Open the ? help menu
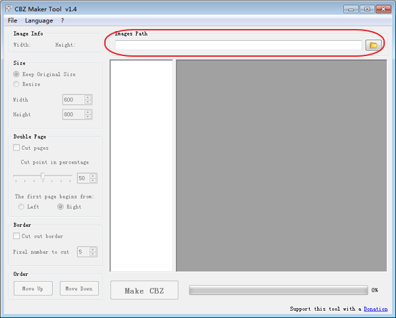The width and height of the screenshot is (396, 318). (63, 20)
